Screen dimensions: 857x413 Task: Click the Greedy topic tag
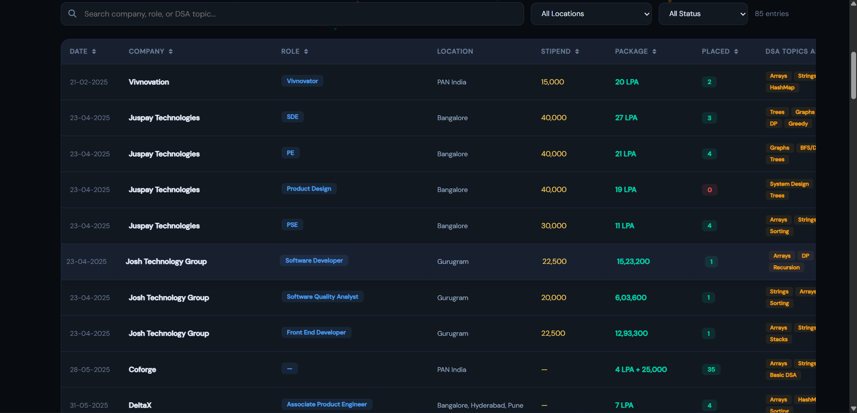[798, 124]
